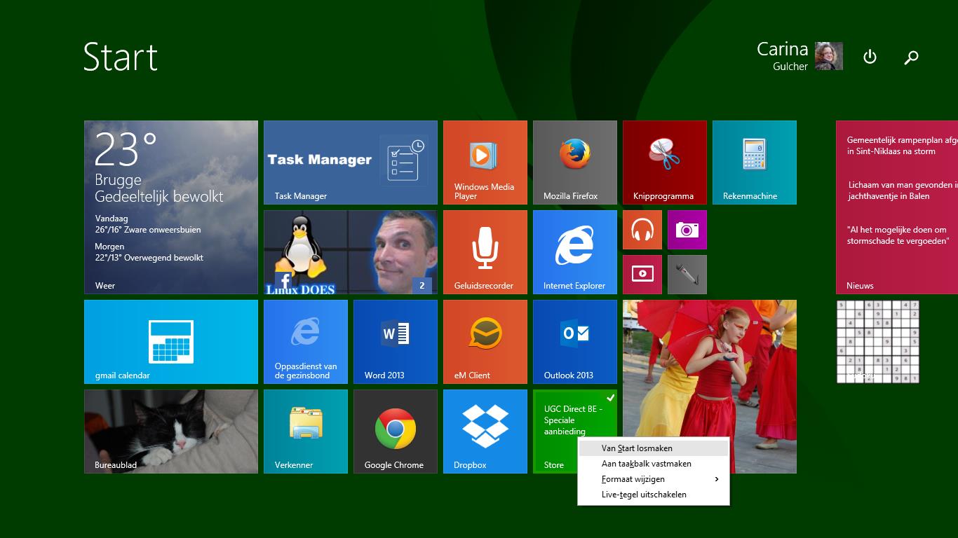Image resolution: width=958 pixels, height=538 pixels.
Task: Open Oppasdienst van de gezinsbond tile
Action: [306, 342]
